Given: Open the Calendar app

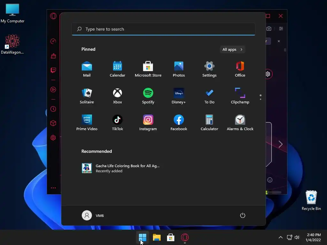Looking at the screenshot, I should 118,69.
